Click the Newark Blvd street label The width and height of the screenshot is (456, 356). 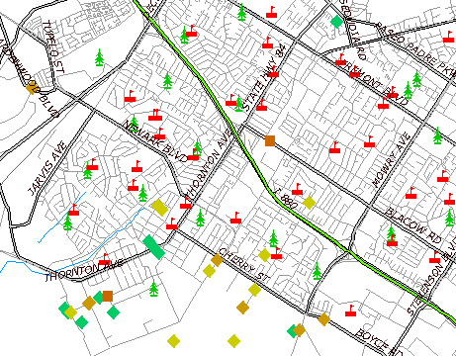point(155,141)
